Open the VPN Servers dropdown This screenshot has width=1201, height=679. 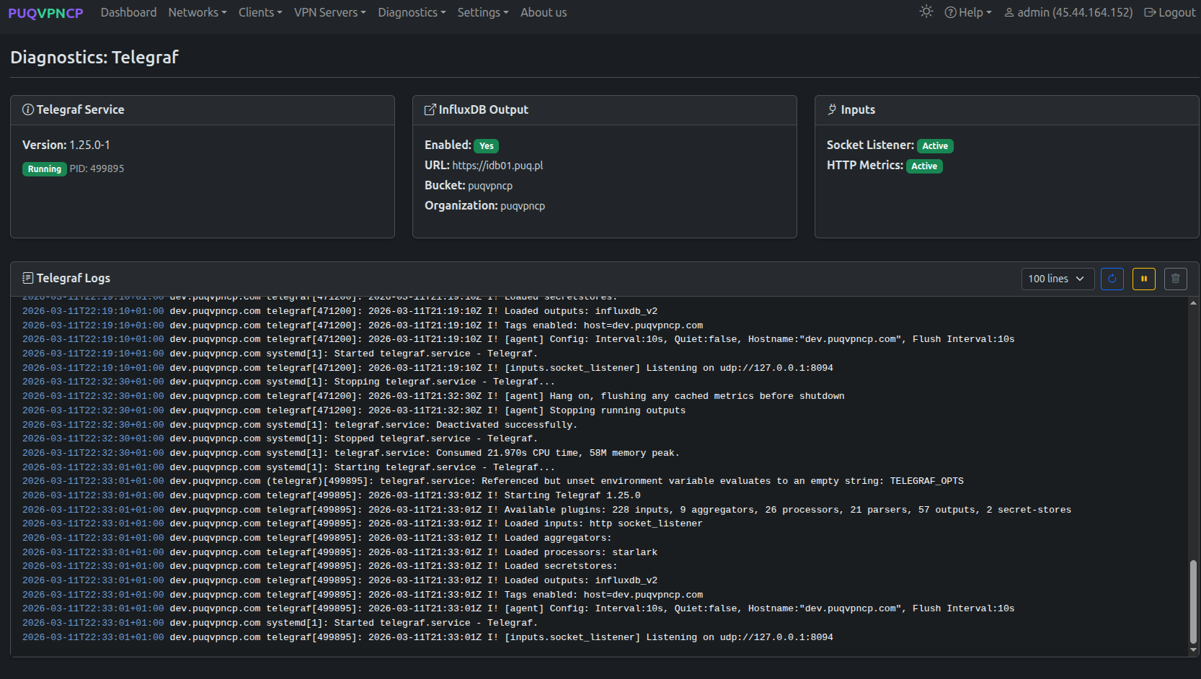330,12
